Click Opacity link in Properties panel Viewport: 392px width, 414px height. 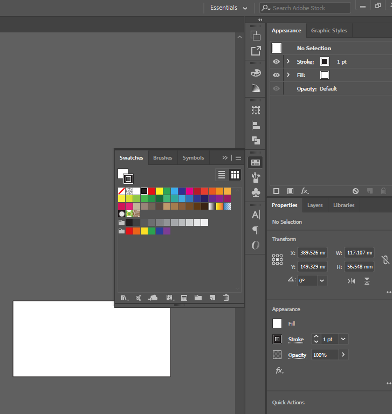[297, 355]
